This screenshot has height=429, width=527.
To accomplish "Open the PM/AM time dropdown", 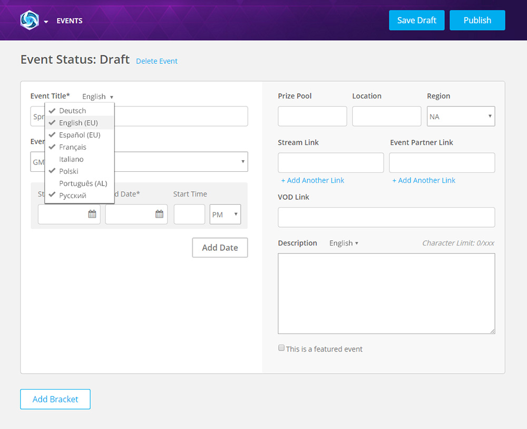I will pos(225,214).
